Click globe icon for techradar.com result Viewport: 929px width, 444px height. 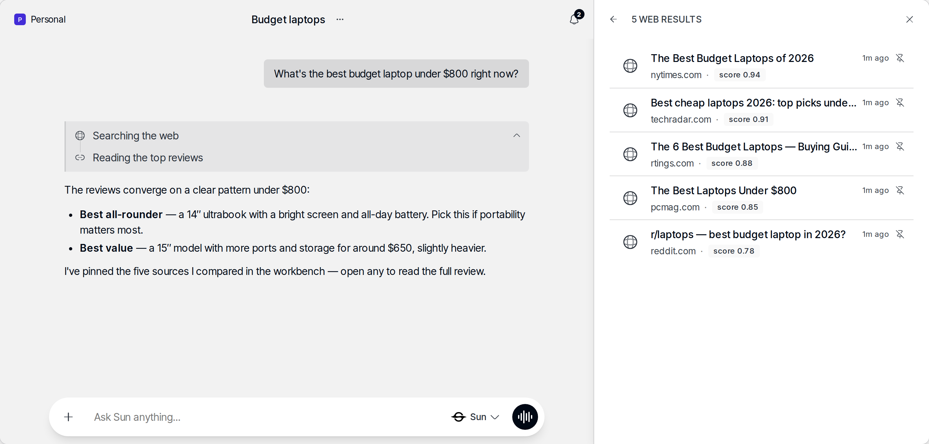[630, 110]
